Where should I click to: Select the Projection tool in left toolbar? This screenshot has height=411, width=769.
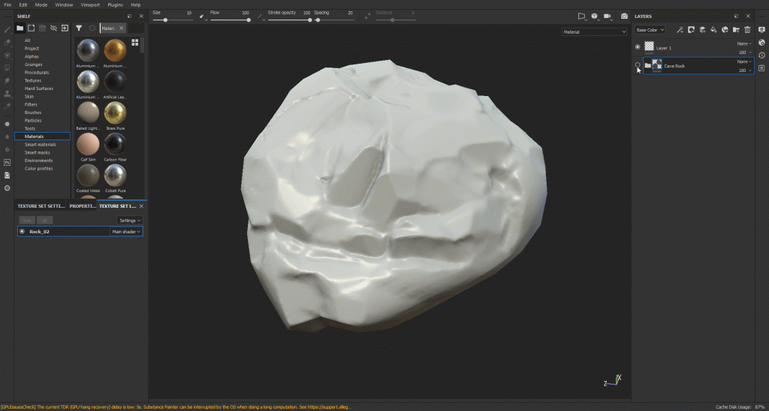click(7, 55)
